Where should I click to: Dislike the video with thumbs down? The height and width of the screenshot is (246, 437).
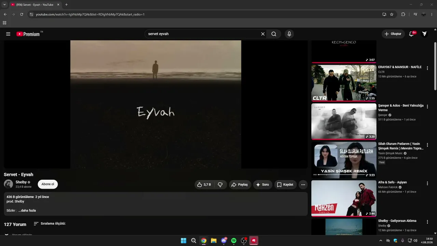click(x=220, y=184)
